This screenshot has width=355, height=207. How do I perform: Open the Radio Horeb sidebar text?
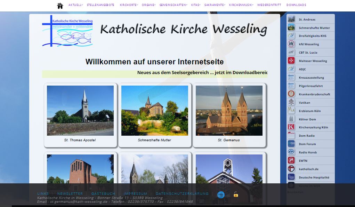308,152
